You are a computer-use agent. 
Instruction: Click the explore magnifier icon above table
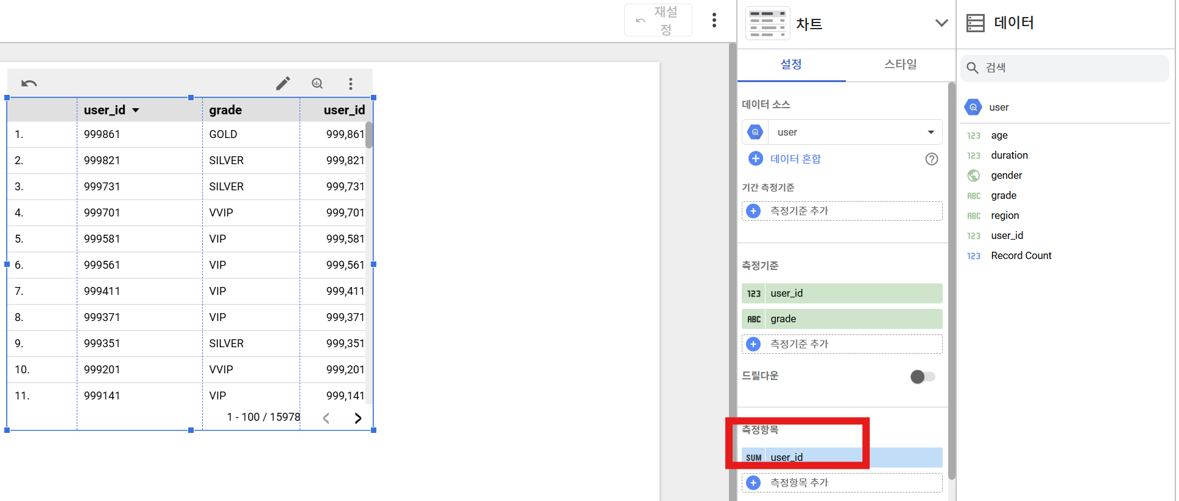(317, 83)
